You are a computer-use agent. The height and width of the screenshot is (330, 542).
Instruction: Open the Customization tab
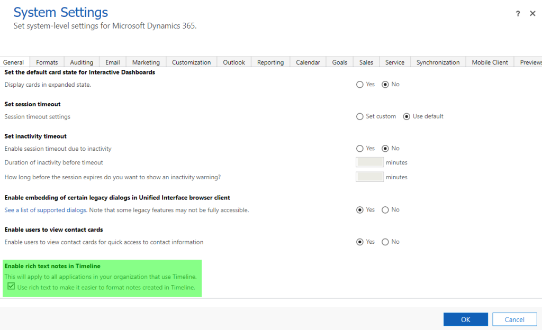pos(191,62)
